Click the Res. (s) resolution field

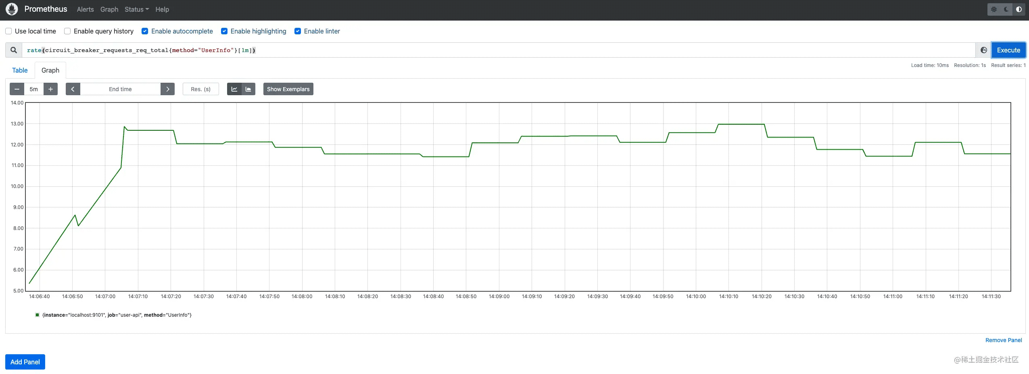201,89
